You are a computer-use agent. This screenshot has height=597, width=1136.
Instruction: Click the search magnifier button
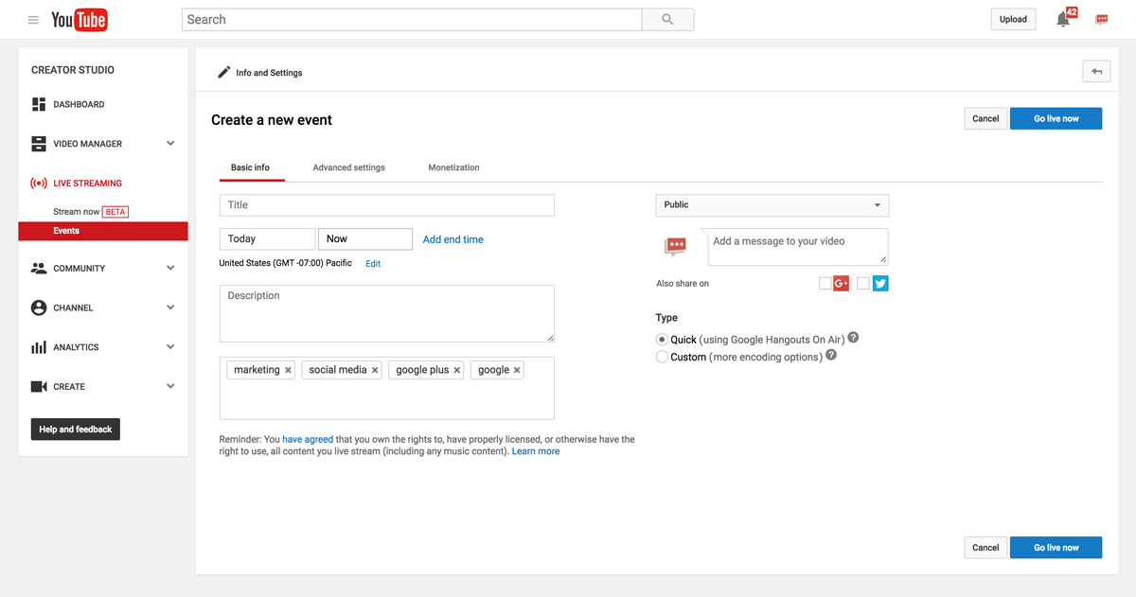667,20
